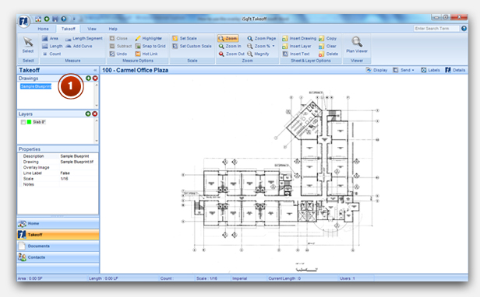
Task: Toggle Labels display in header
Action: click(430, 70)
